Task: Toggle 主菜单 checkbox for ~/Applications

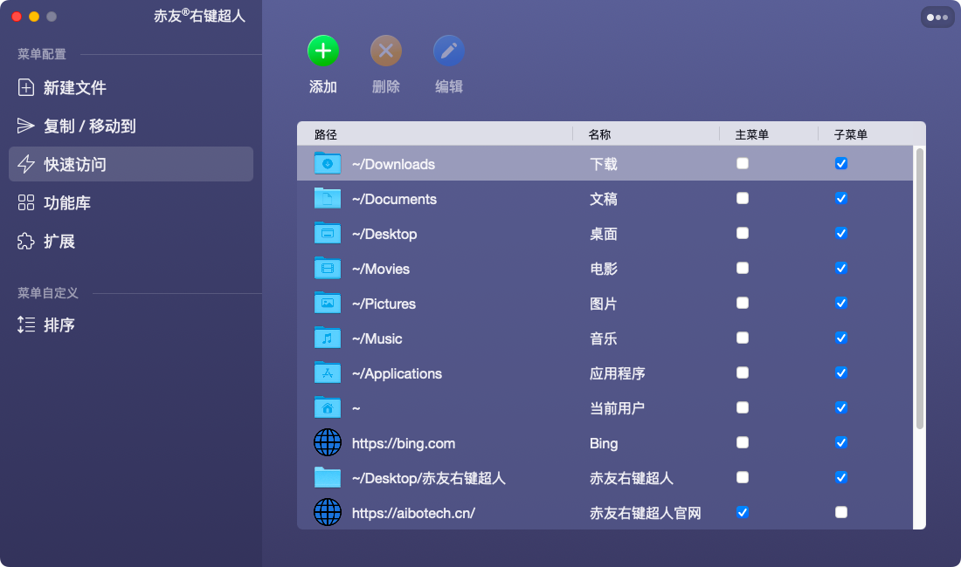Action: coord(743,372)
